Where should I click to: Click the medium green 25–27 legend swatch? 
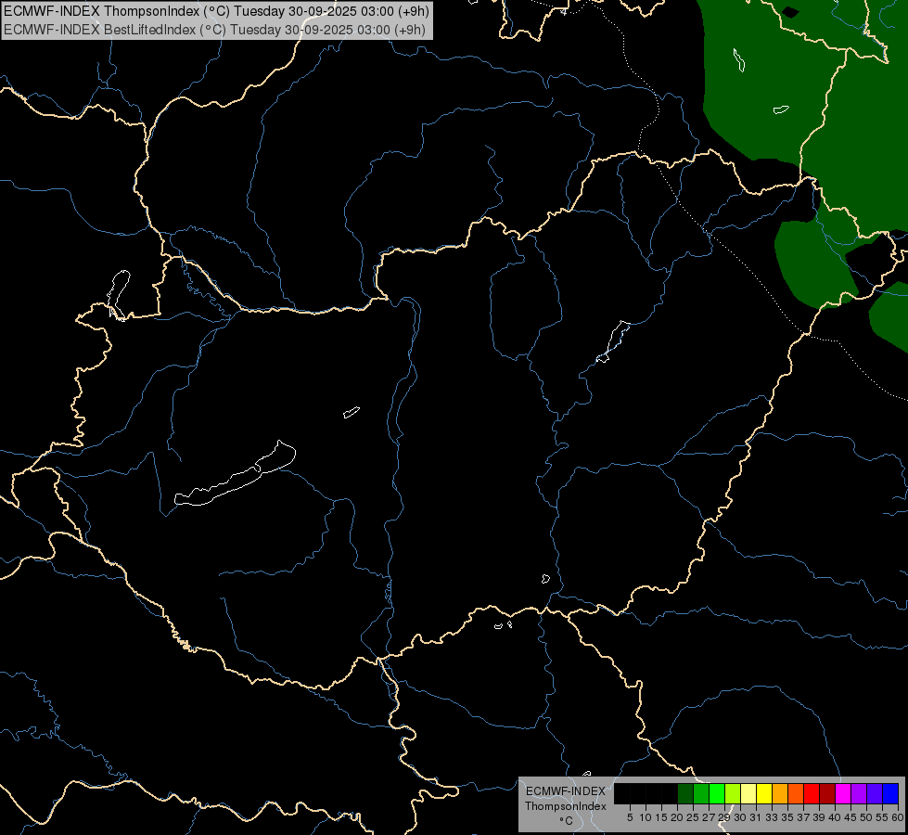coord(701,793)
